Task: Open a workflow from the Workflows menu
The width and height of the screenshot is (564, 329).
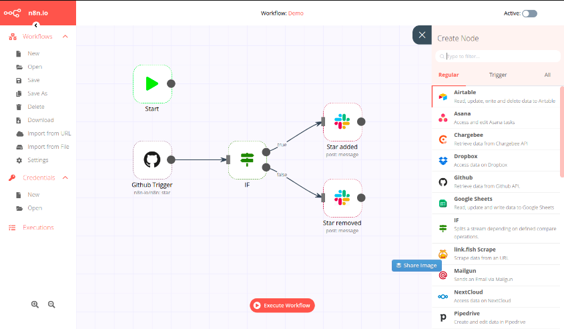Action: (x=35, y=67)
